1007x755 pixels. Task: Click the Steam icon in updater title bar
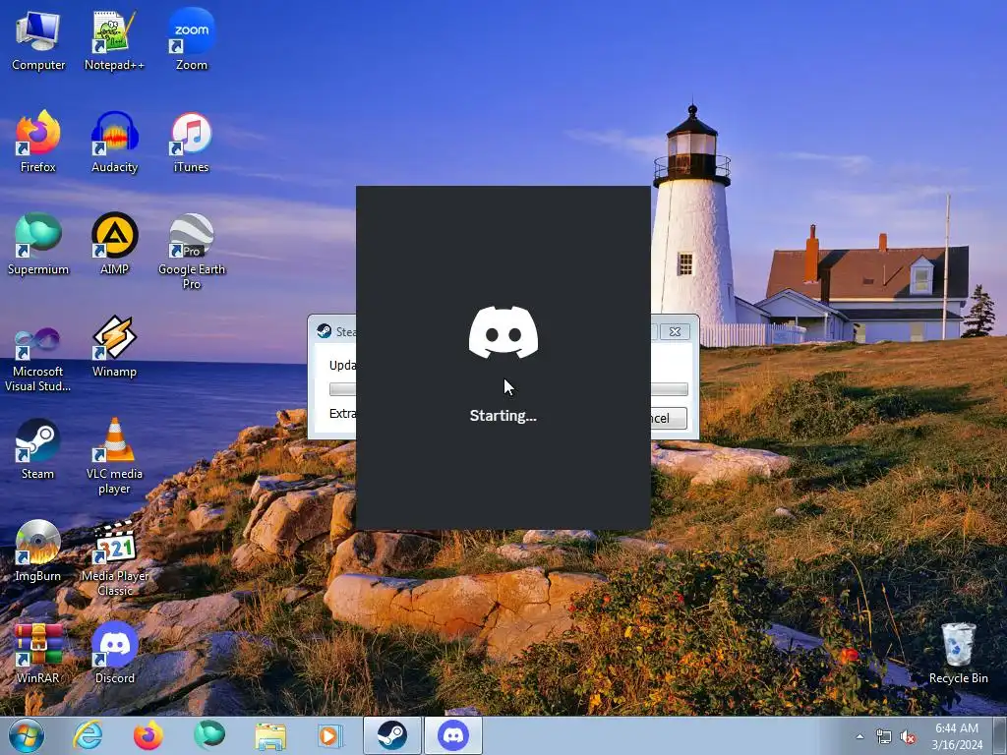point(324,331)
